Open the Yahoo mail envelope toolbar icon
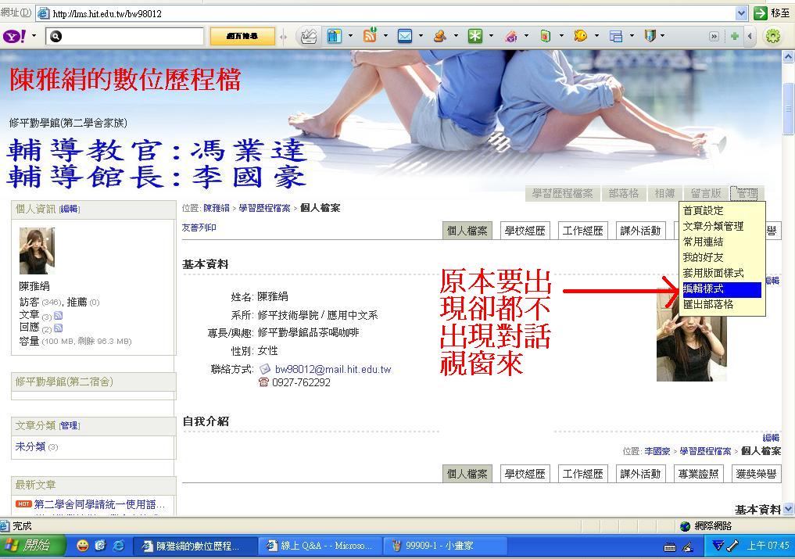Viewport: 795px width, 559px height. tap(404, 36)
